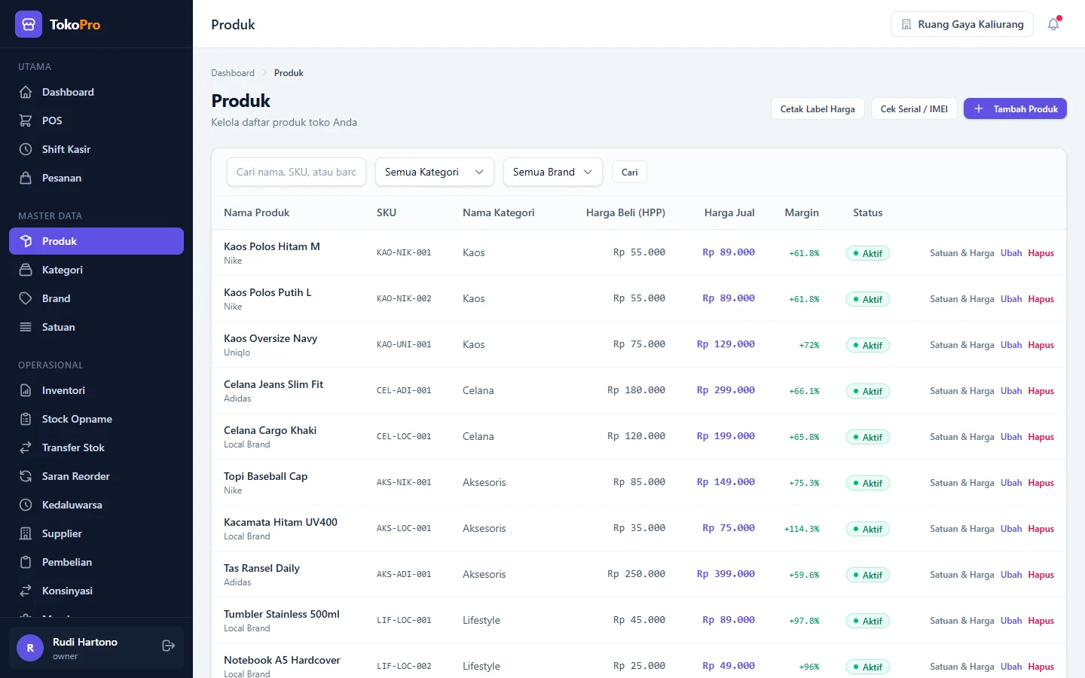Click the logout icon beside Rudi Hartono

pos(169,646)
